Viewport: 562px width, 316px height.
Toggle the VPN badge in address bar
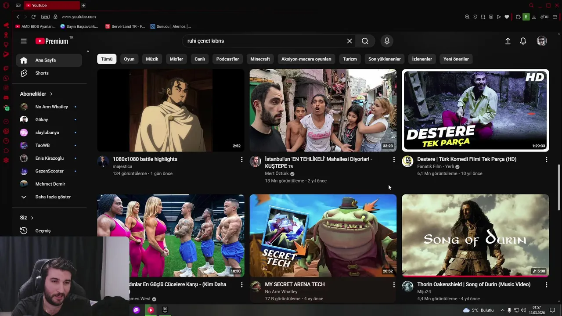click(x=45, y=17)
